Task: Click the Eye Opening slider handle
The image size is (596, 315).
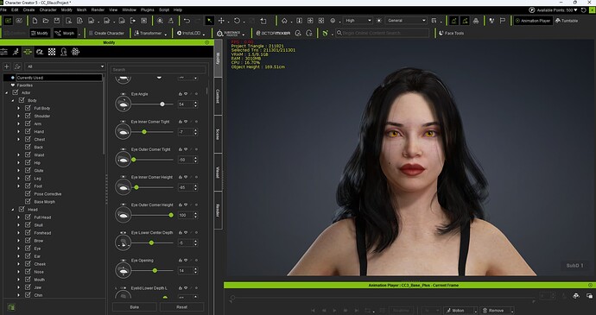Action: click(x=155, y=270)
